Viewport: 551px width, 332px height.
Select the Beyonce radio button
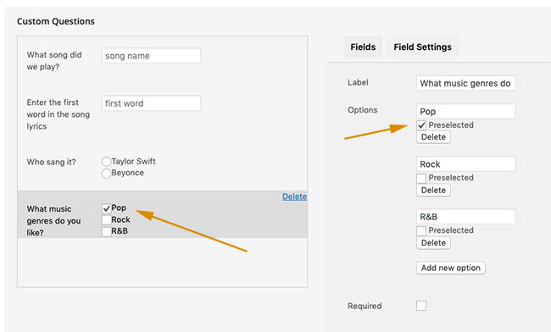pos(106,173)
